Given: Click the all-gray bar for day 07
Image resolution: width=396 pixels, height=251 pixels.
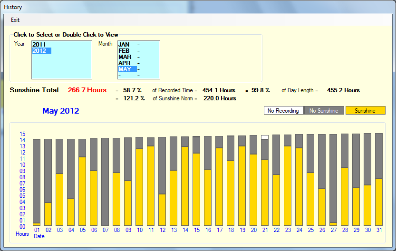Looking at the screenshot, I should (x=105, y=182).
